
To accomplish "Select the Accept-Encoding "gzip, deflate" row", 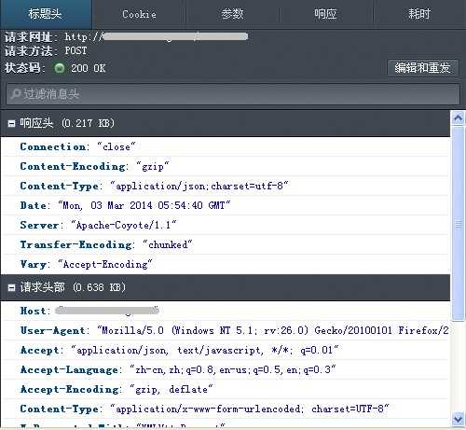I will point(226,389).
